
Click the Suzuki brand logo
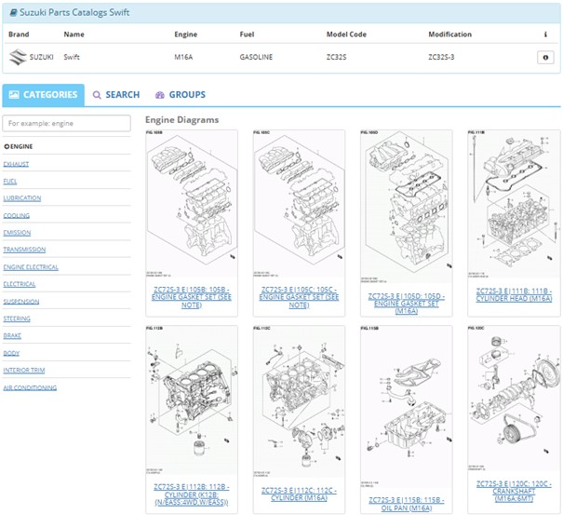coord(18,57)
